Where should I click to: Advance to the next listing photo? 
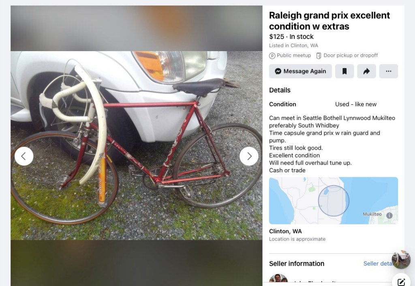tap(249, 156)
